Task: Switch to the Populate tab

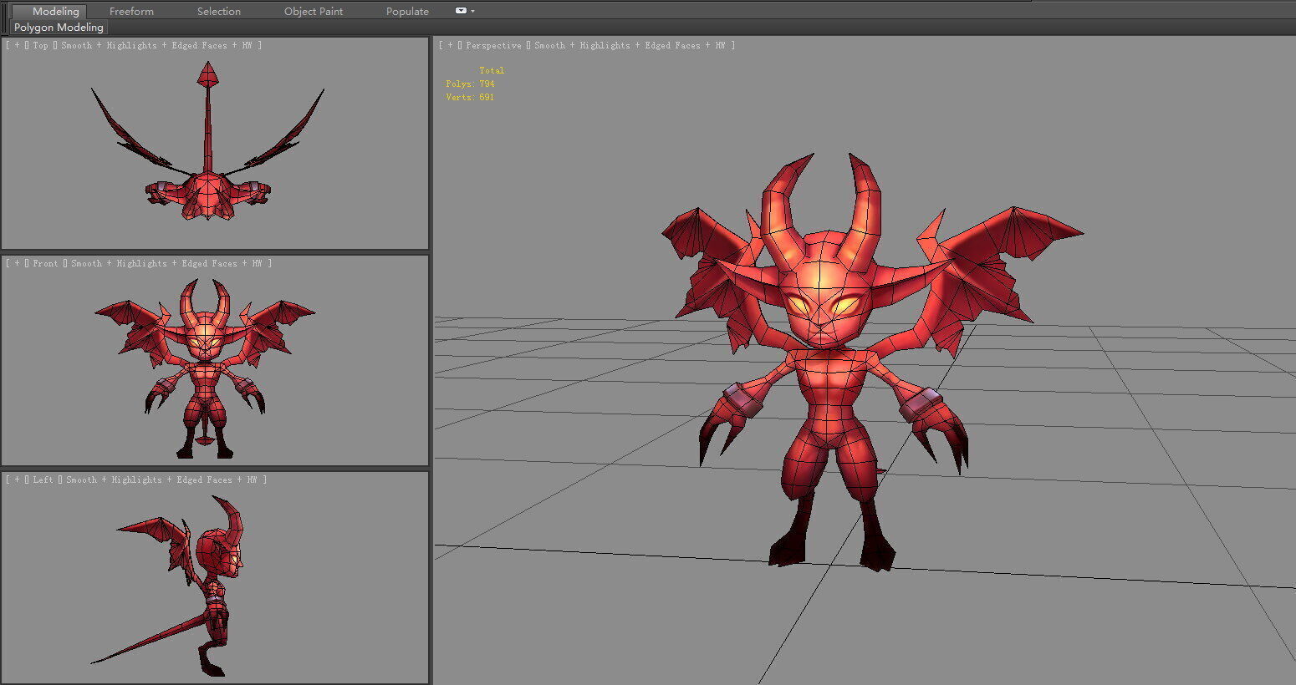Action: click(x=407, y=11)
